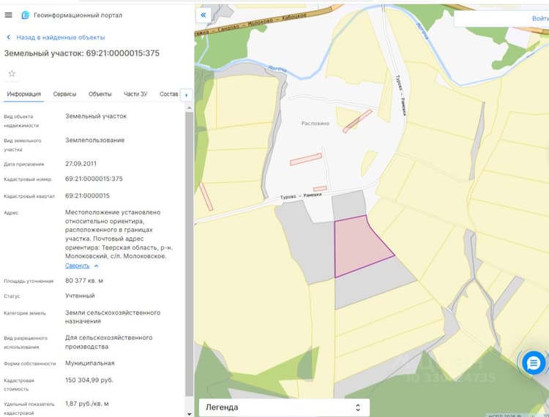The height and width of the screenshot is (417, 549).
Task: Click the Земли сельскохозяйственного назначения value
Action: tap(113, 317)
